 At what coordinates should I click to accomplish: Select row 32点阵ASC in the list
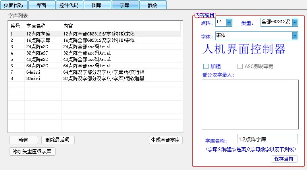click(x=95, y=53)
